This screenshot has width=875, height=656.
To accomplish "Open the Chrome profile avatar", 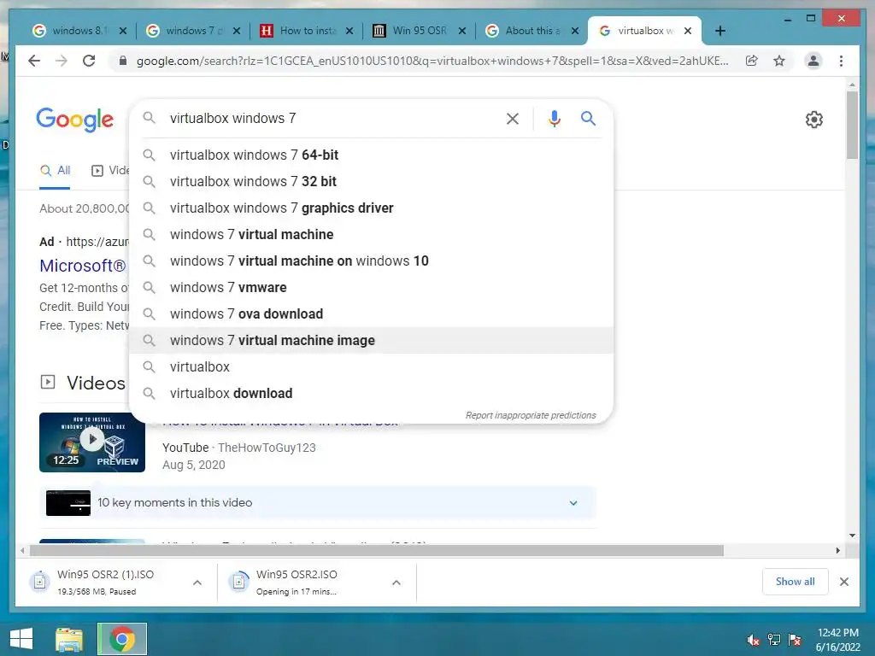I will (x=813, y=61).
